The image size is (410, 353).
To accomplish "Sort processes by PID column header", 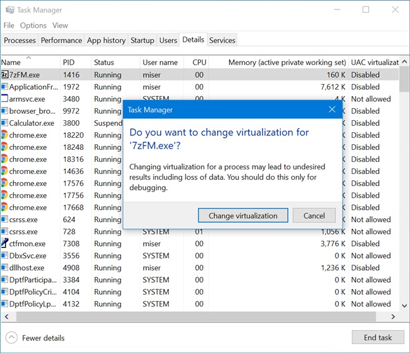I will (68, 63).
